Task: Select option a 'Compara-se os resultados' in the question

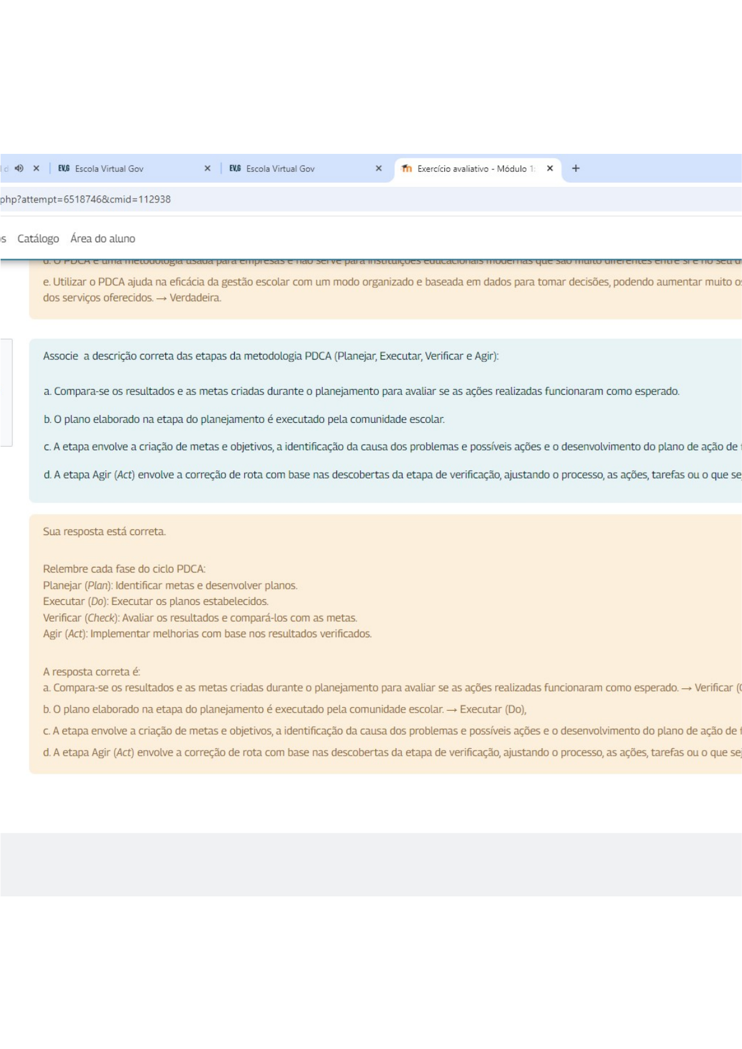Action: coord(361,391)
